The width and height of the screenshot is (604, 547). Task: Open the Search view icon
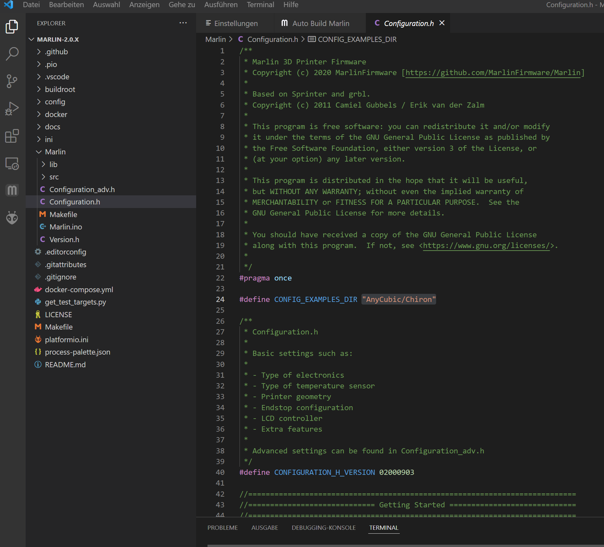(12, 54)
